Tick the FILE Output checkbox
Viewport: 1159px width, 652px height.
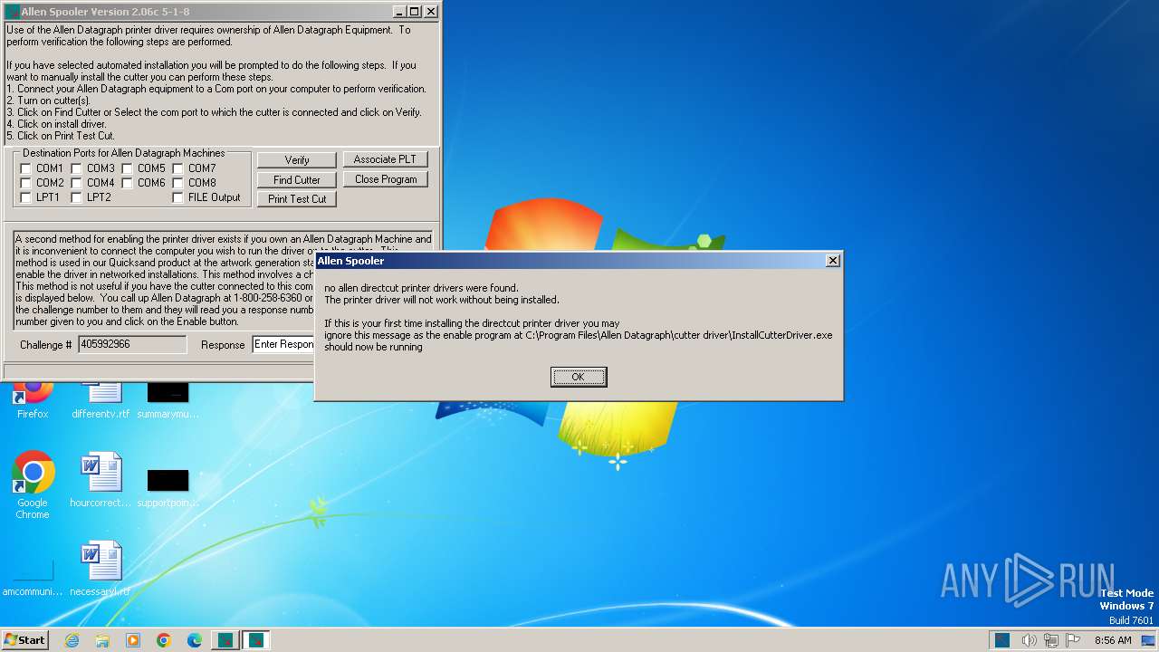pyautogui.click(x=177, y=197)
